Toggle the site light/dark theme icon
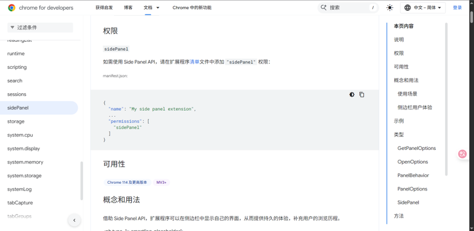The height and width of the screenshot is (231, 474). pyautogui.click(x=389, y=8)
